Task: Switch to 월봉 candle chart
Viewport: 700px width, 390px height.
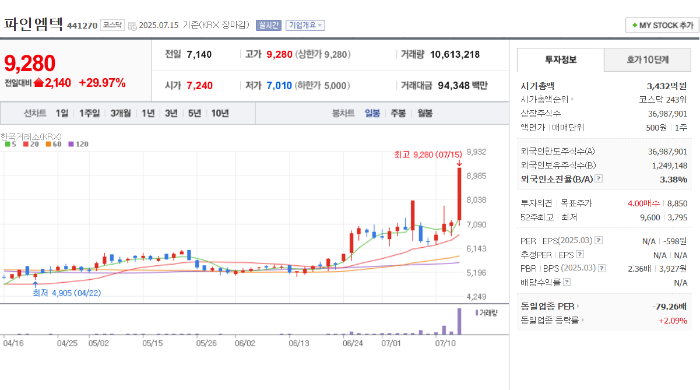Action: point(425,113)
